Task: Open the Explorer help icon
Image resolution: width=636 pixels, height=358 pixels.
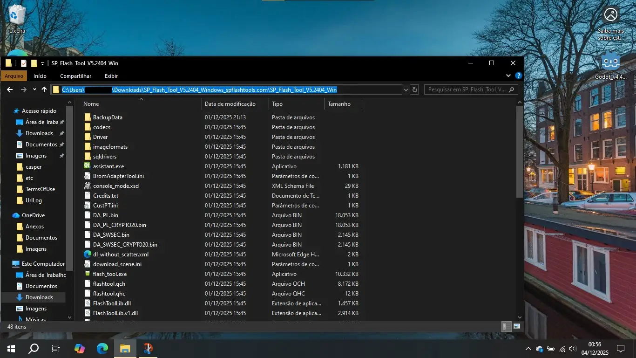Action: [x=518, y=76]
